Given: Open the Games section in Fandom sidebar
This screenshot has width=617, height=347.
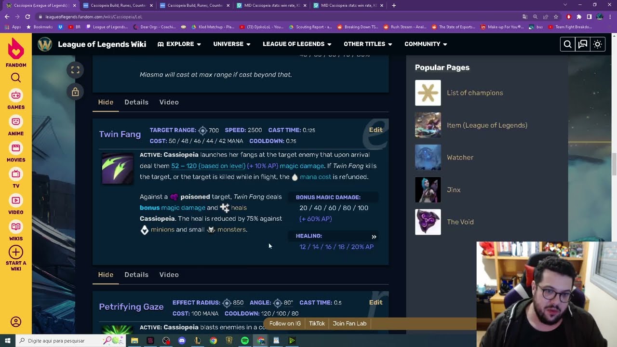Looking at the screenshot, I should coord(16,100).
